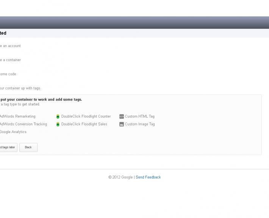Click the DoubleClick Floodlight Counter icon

58,116
